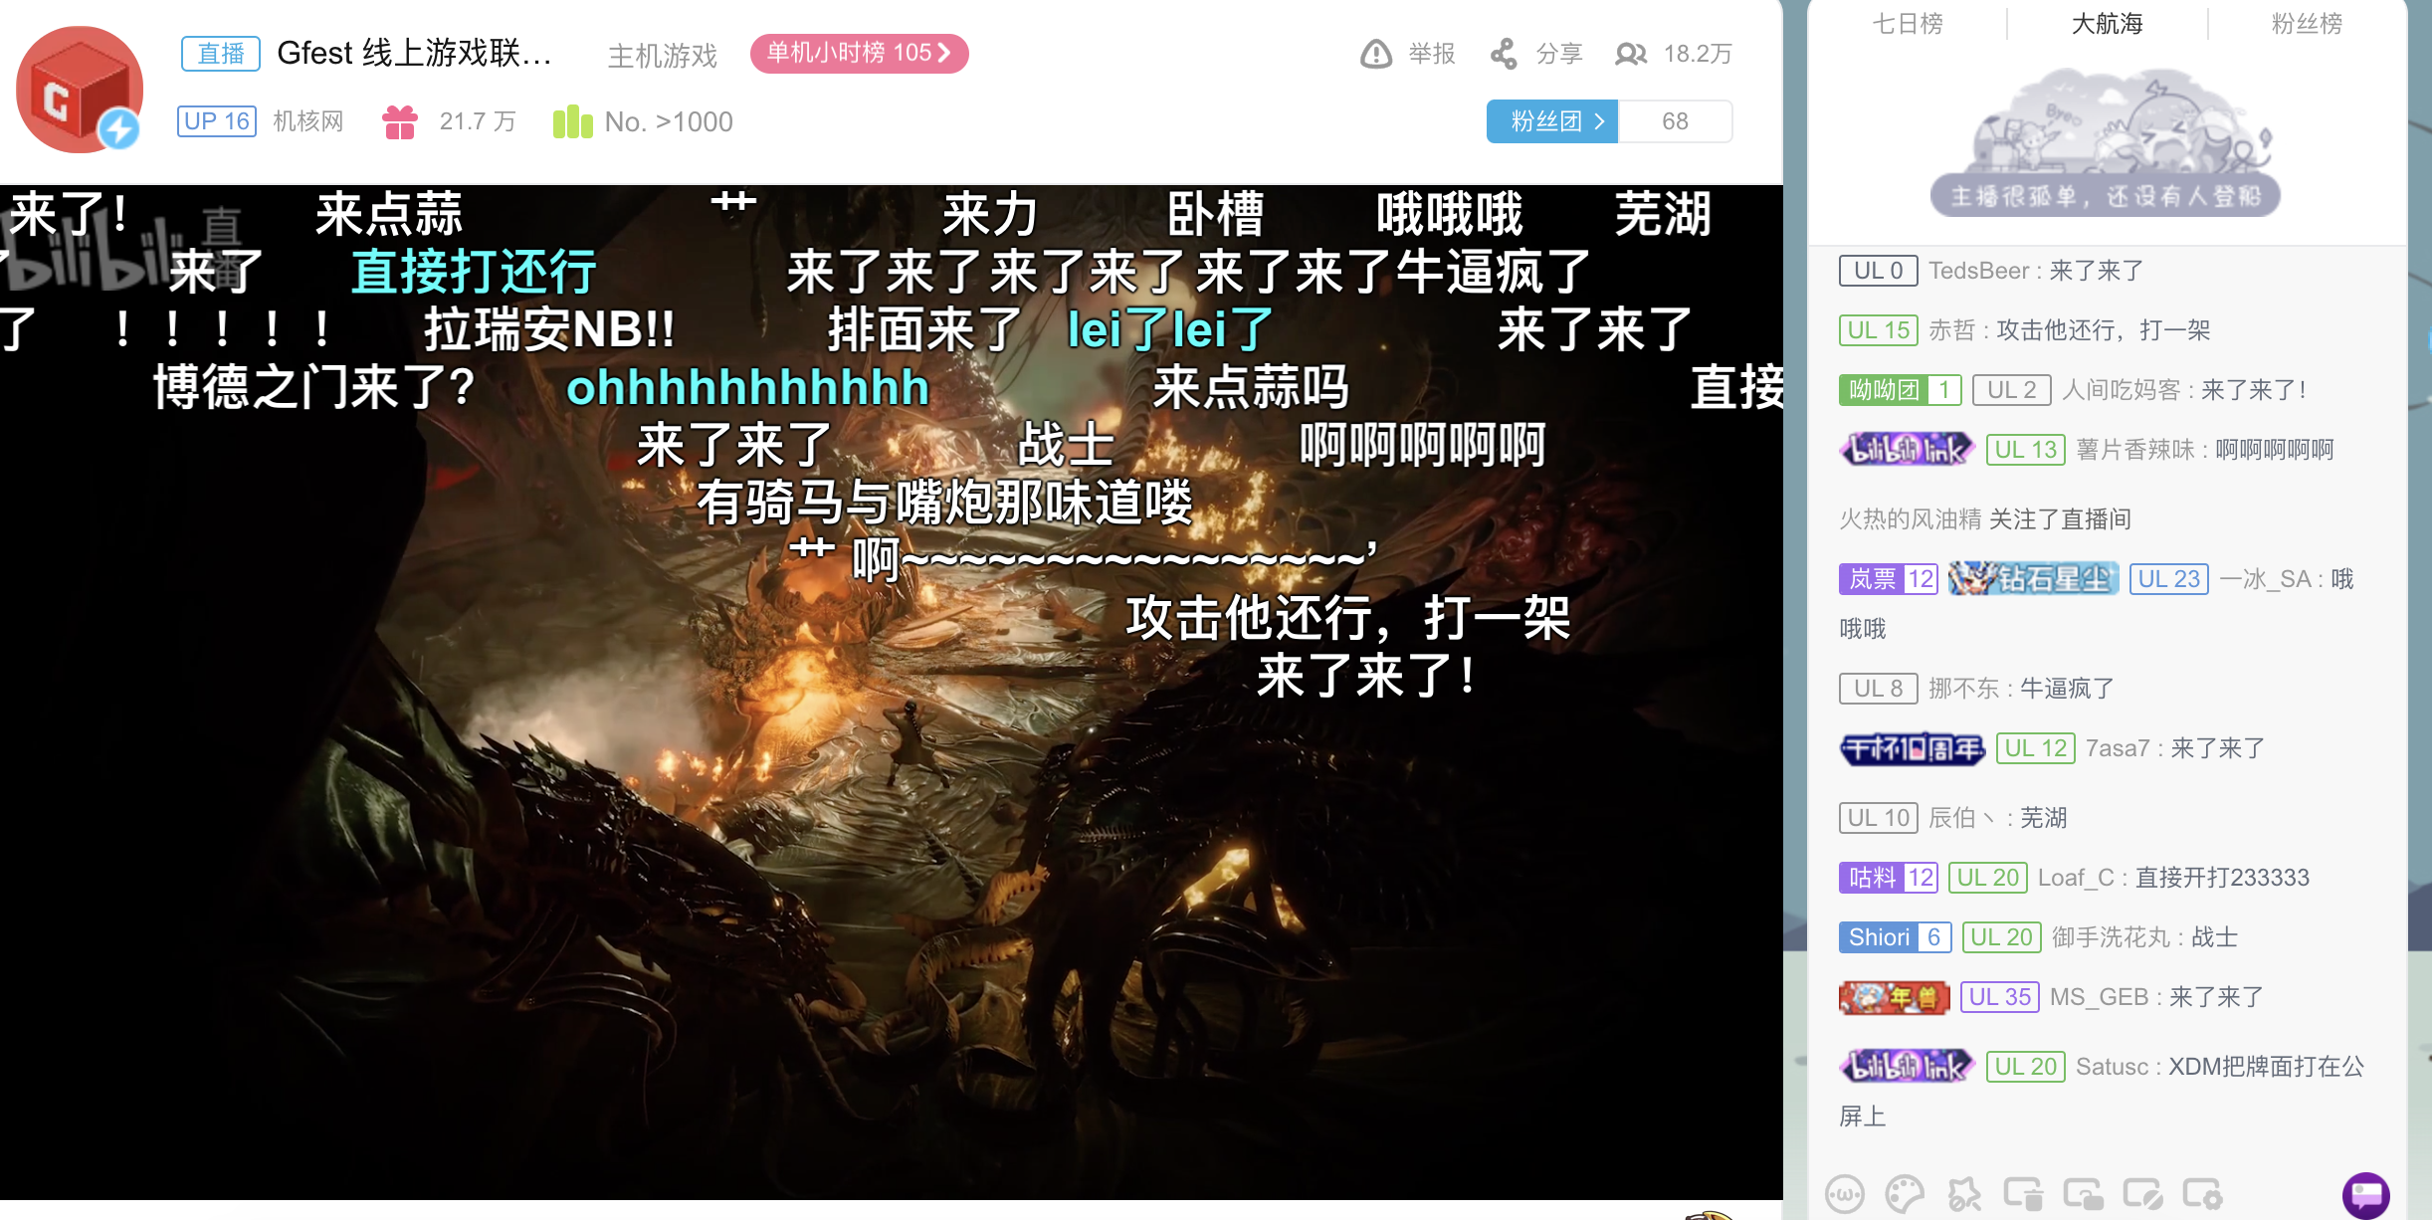
Task: Toggle the chat scroll lock icon
Action: [2083, 1194]
